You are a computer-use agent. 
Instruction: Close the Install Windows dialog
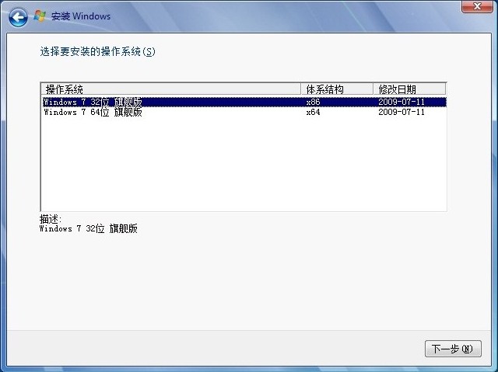[x=477, y=6]
